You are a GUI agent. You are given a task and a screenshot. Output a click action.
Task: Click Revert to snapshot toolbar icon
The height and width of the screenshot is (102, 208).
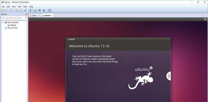pyautogui.click(x=21, y=10)
